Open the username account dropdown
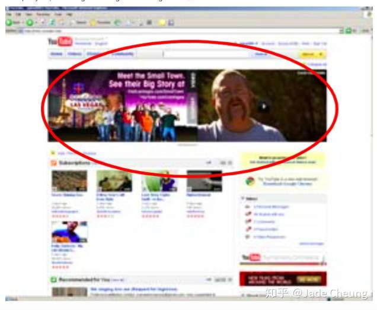The image size is (377, 310). [248, 43]
